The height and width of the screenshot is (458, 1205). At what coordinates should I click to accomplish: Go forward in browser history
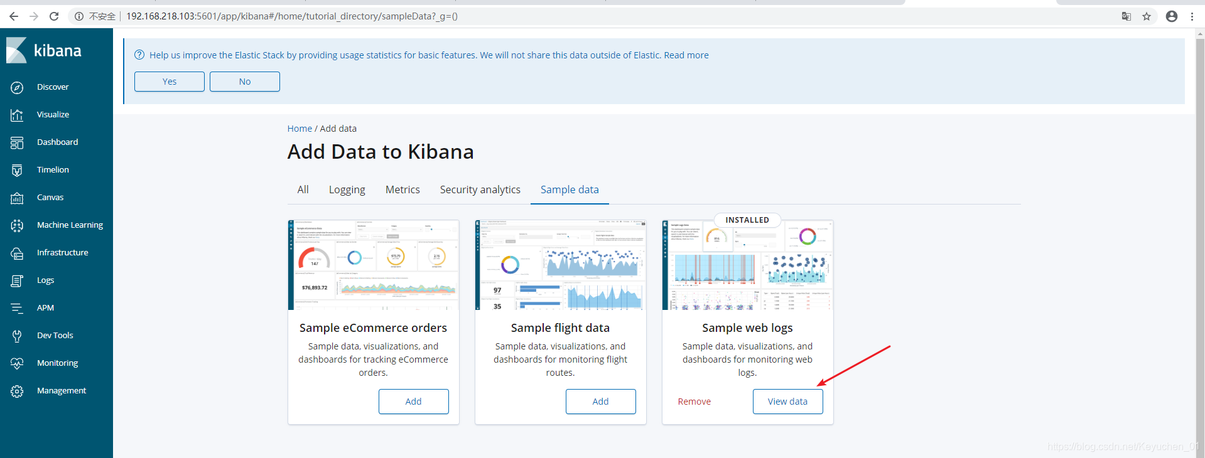click(34, 16)
